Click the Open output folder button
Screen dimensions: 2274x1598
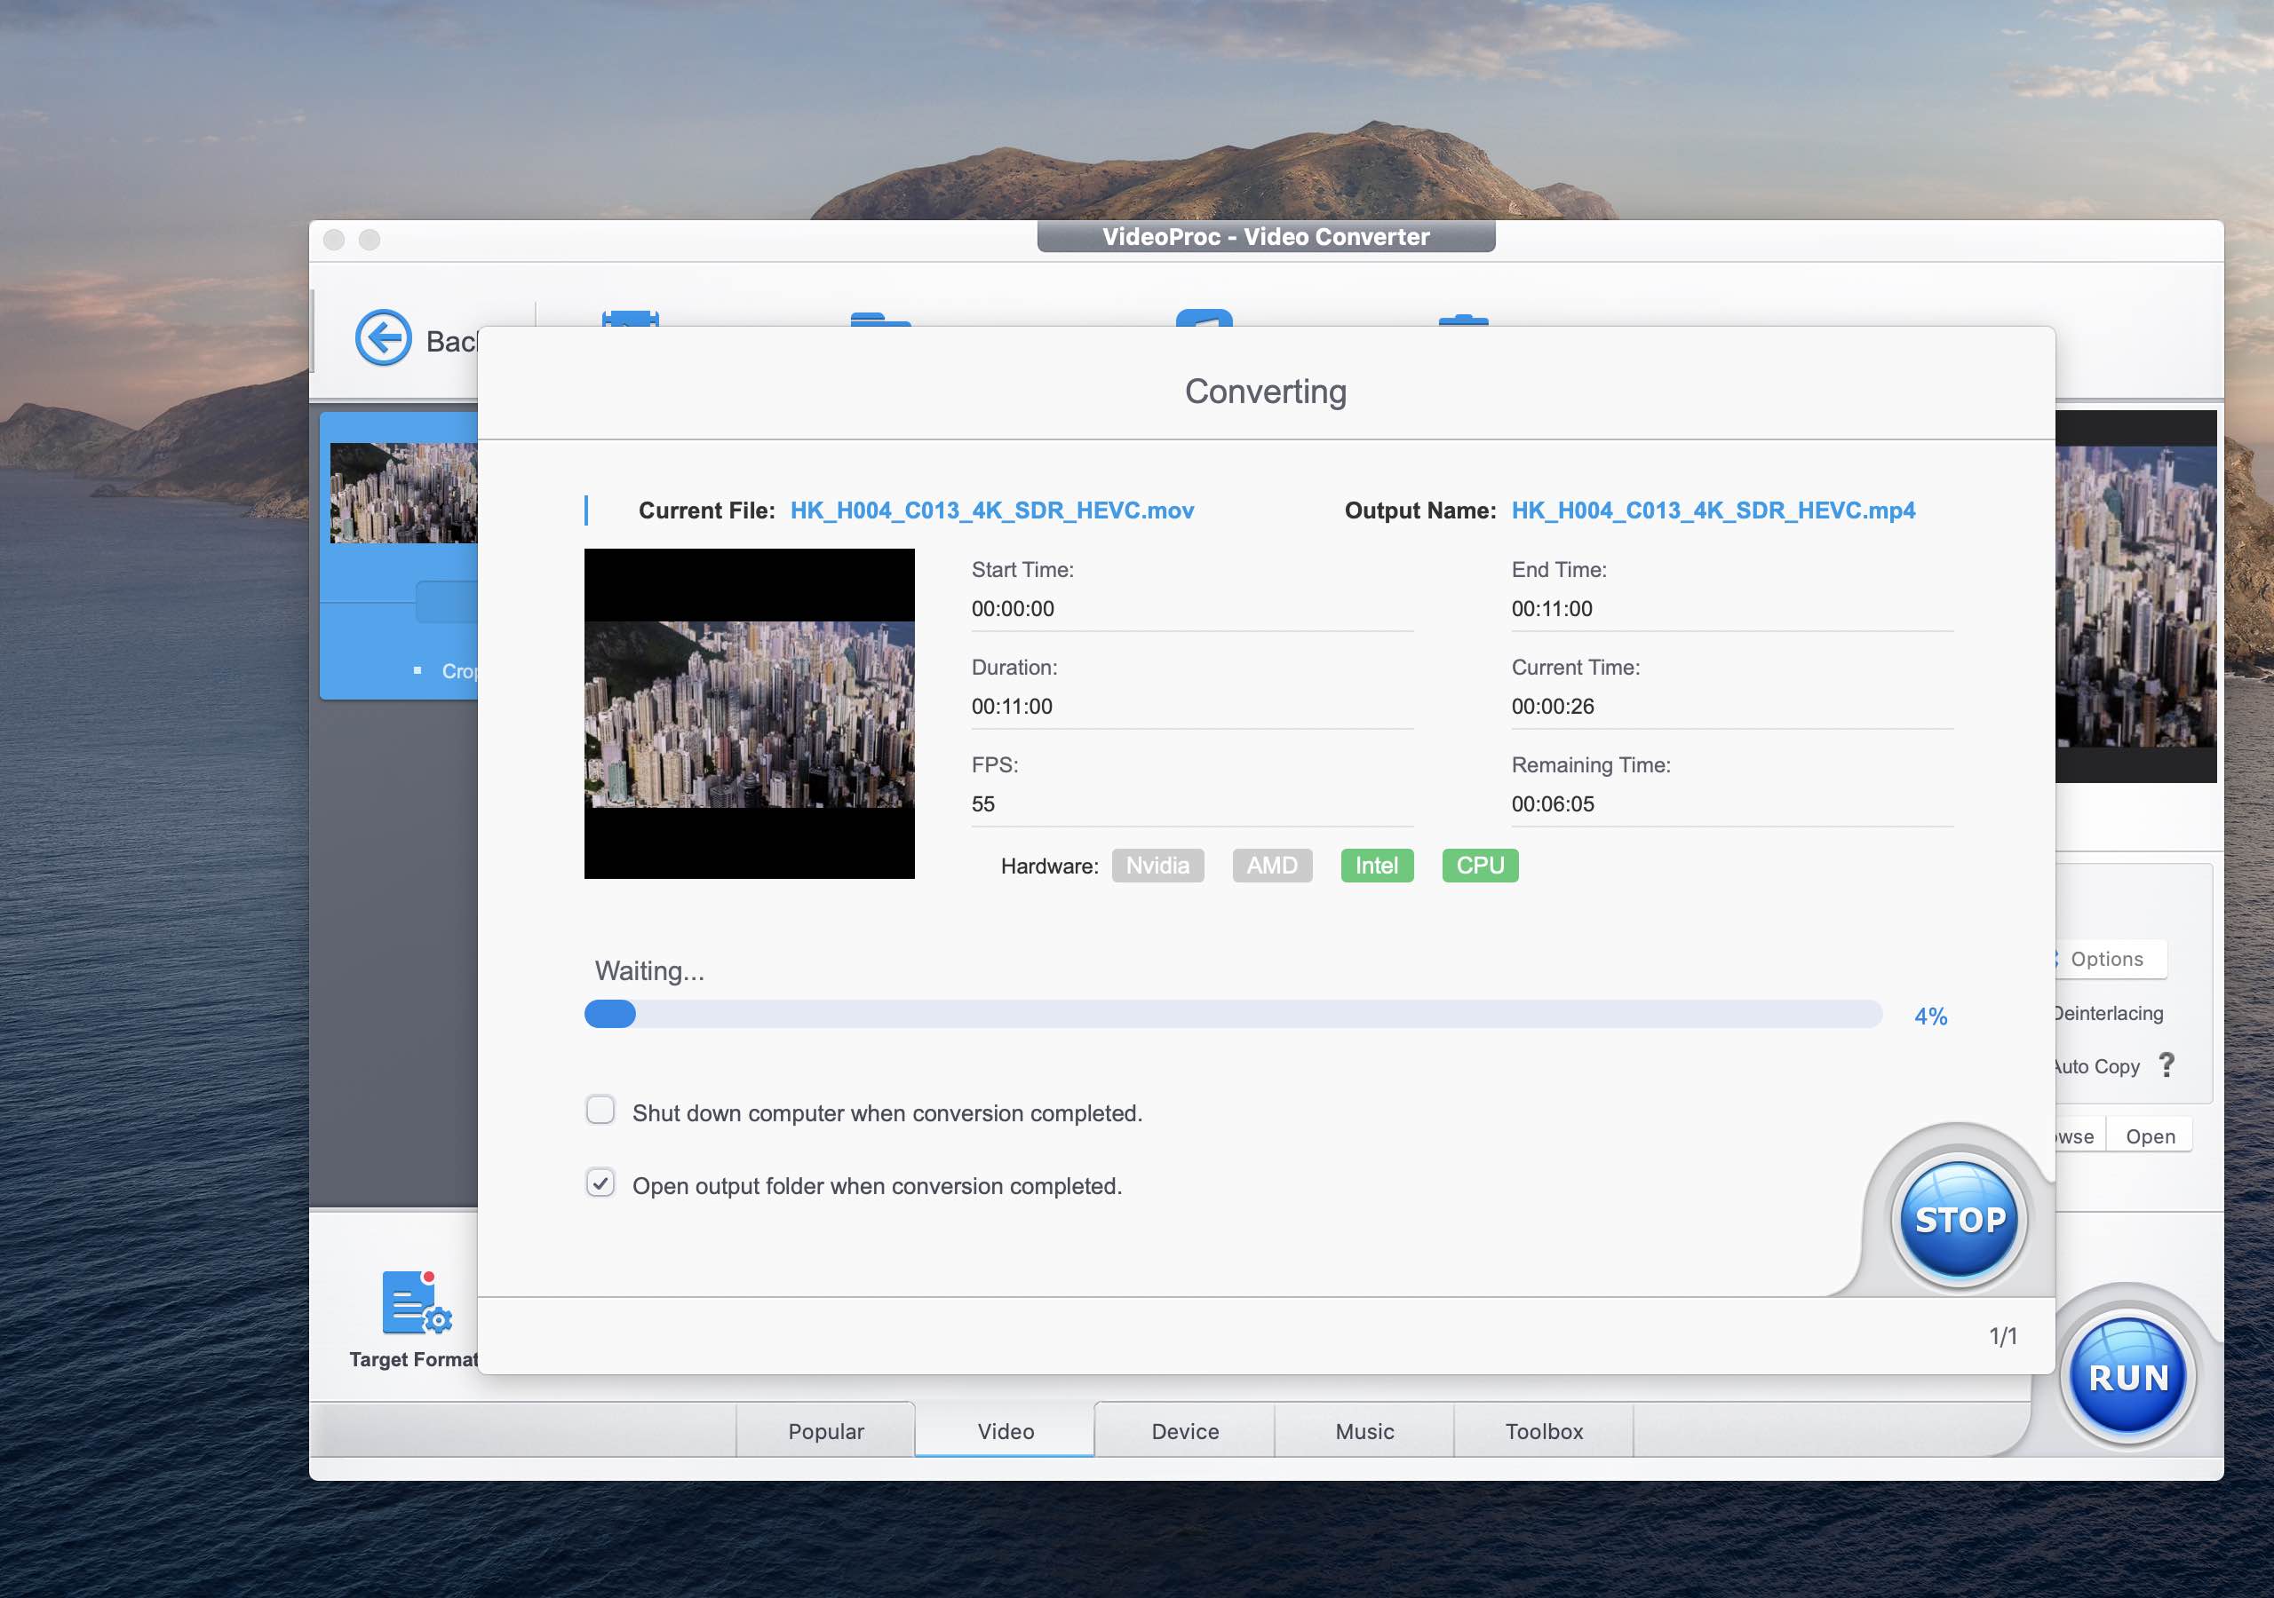(2150, 1135)
